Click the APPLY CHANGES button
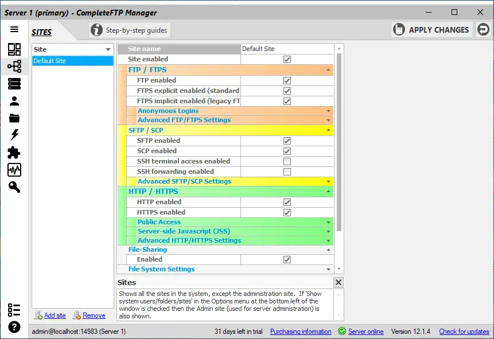 (431, 30)
